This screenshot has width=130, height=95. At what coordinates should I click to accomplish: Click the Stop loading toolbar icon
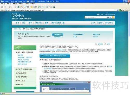(15, 7)
